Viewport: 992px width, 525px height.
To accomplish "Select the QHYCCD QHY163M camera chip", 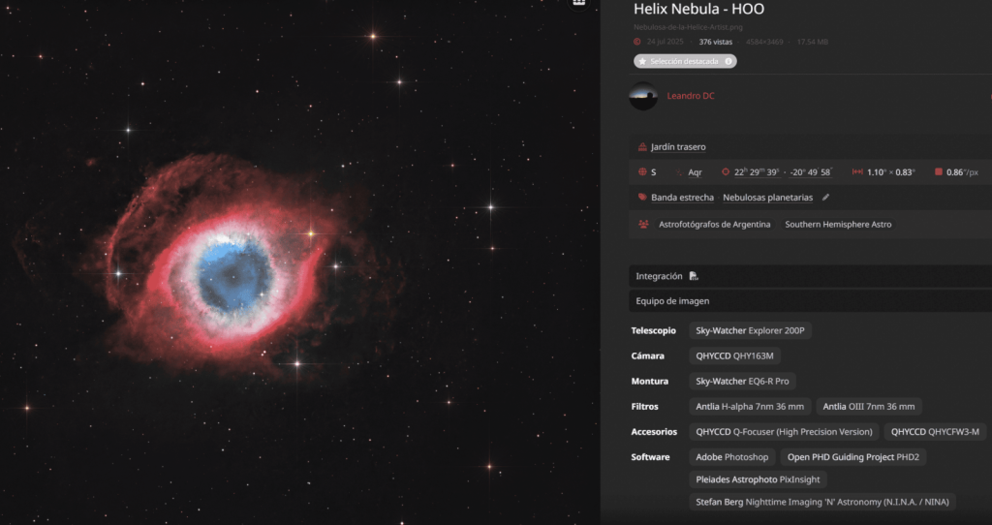I will pos(734,355).
